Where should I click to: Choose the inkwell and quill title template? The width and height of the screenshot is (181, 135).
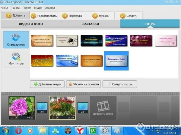67,41
